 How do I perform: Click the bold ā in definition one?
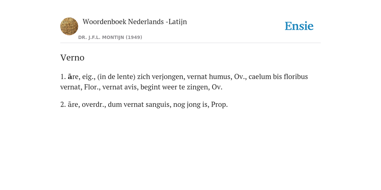point(70,76)
